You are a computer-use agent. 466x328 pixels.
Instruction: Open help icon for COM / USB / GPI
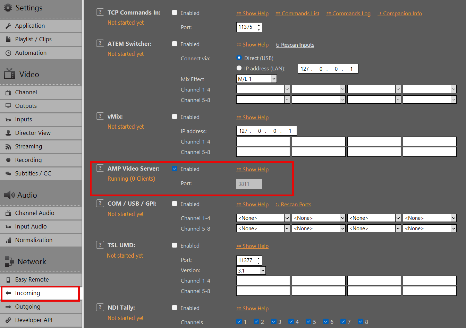click(100, 203)
